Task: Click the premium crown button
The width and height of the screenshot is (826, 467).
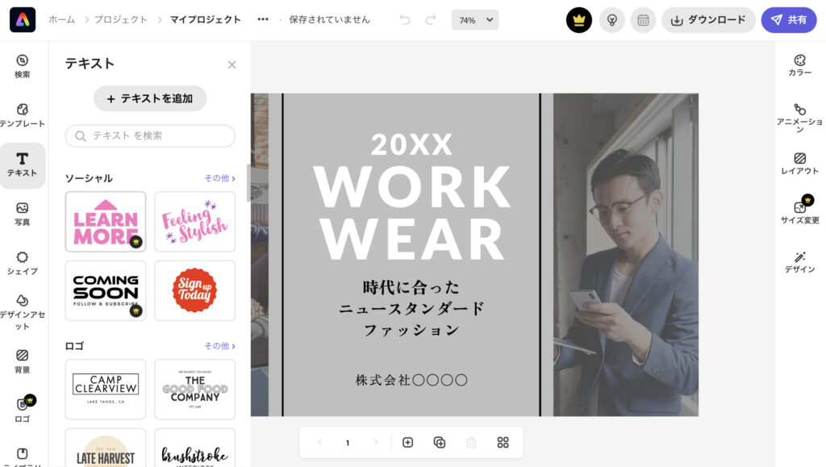Action: [x=579, y=20]
